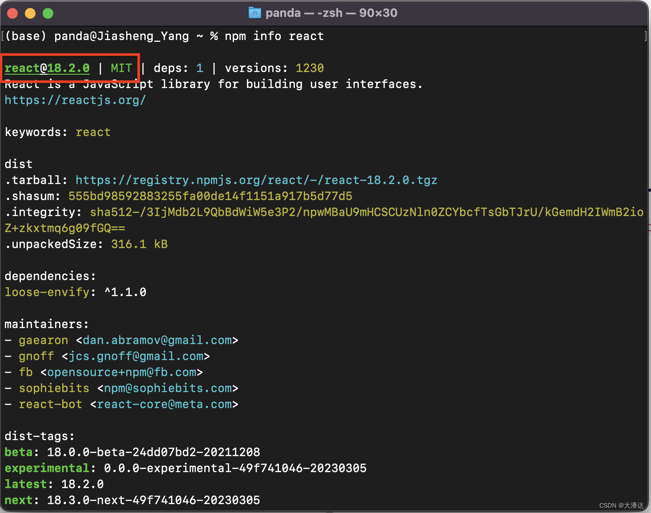Click the wrapped text 'Z+zkxtmq6g09fGQ=='

pyautogui.click(x=65, y=228)
